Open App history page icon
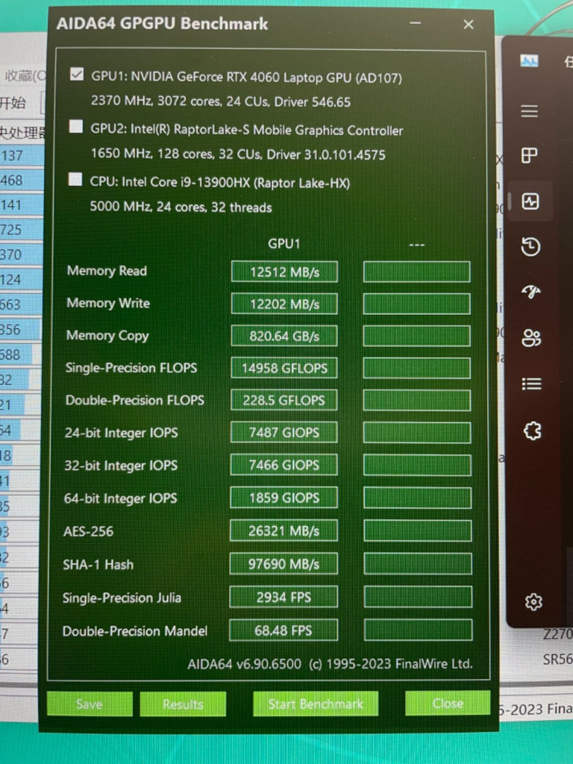 click(530, 247)
